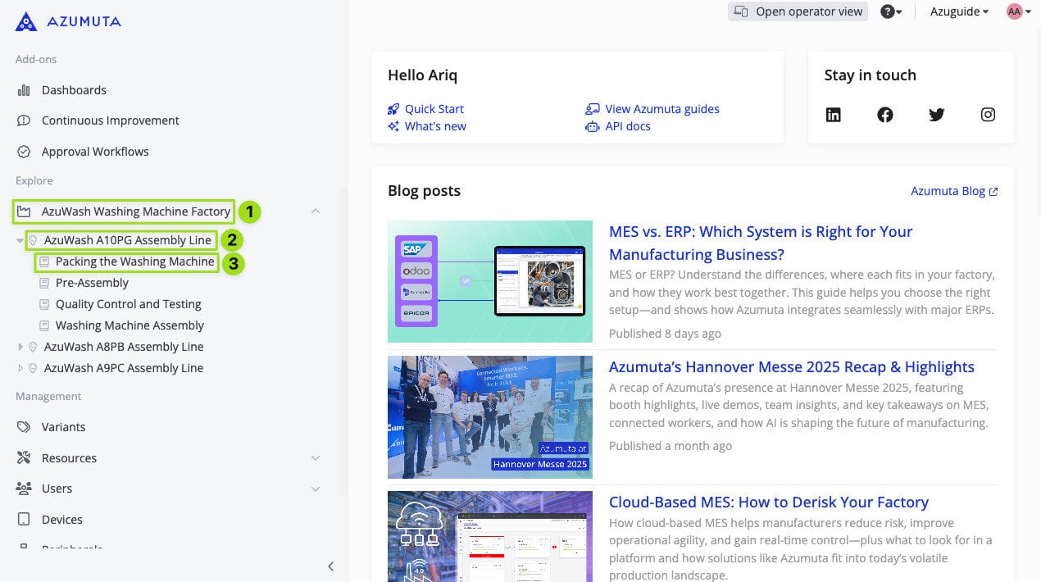Open the Facebook social icon
The width and height of the screenshot is (1041, 582).
point(885,115)
